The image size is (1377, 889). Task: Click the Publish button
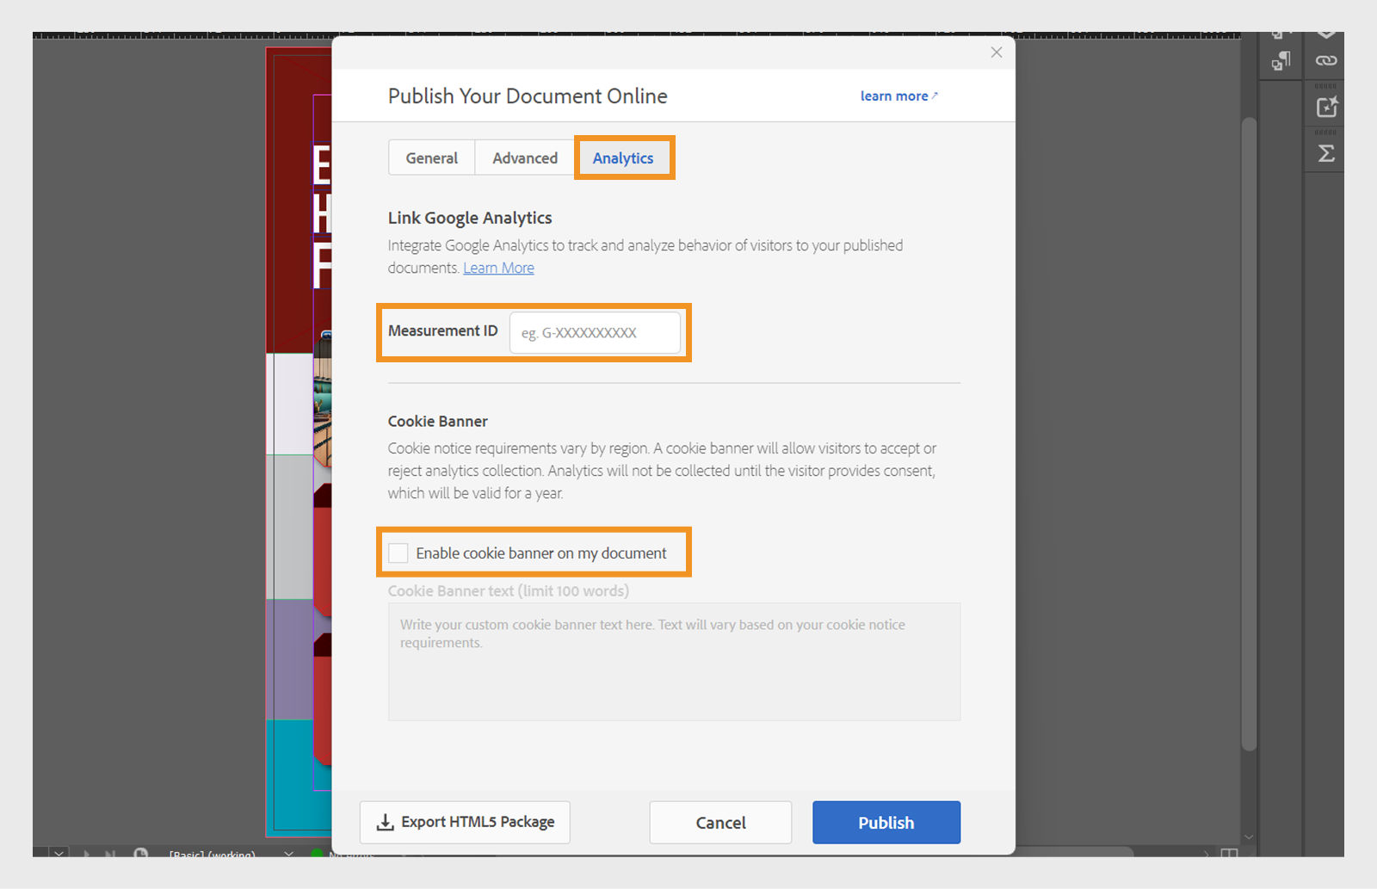click(x=886, y=822)
